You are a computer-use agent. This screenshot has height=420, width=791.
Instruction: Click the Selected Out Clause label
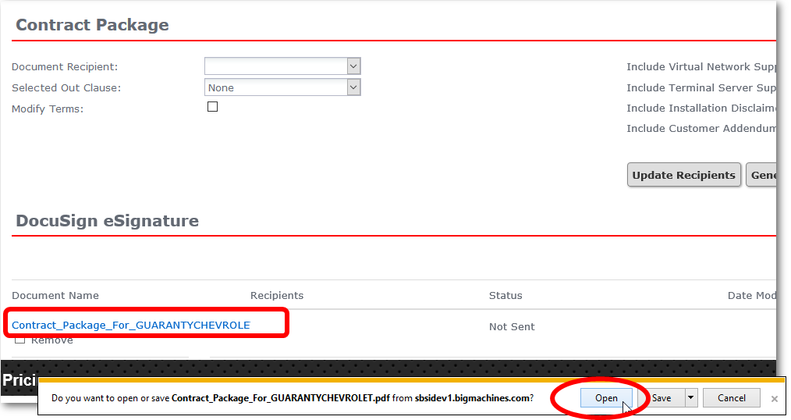coord(66,88)
